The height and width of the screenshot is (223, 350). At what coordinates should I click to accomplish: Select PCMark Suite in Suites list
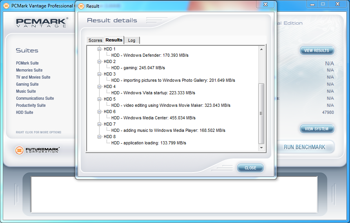(27, 63)
